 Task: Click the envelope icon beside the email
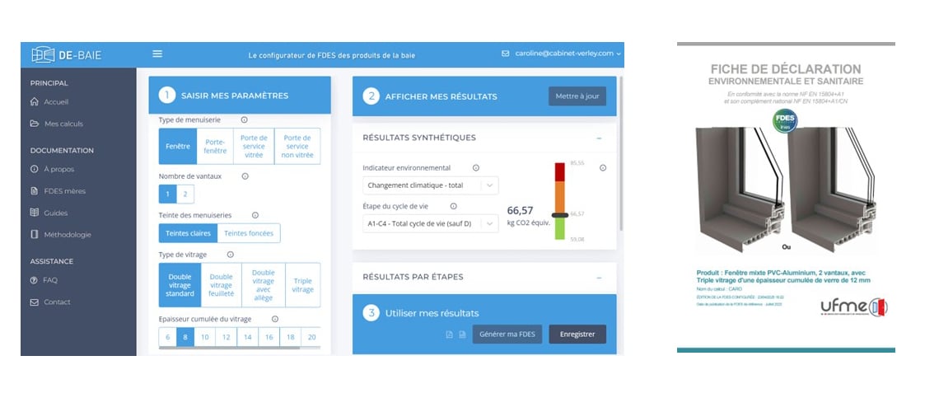coord(506,54)
